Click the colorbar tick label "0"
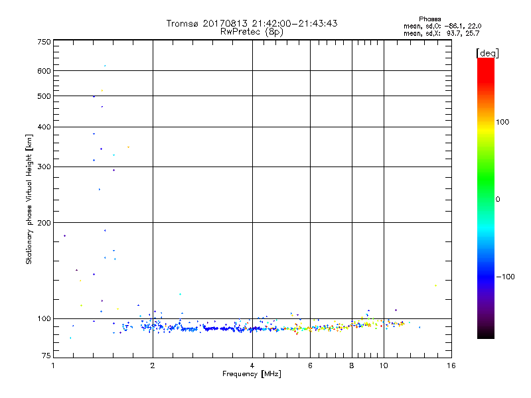The height and width of the screenshot is (398, 531). 498,200
